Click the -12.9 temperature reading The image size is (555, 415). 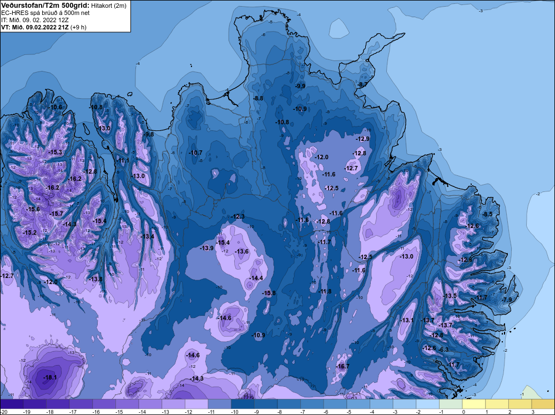pyautogui.click(x=362, y=139)
